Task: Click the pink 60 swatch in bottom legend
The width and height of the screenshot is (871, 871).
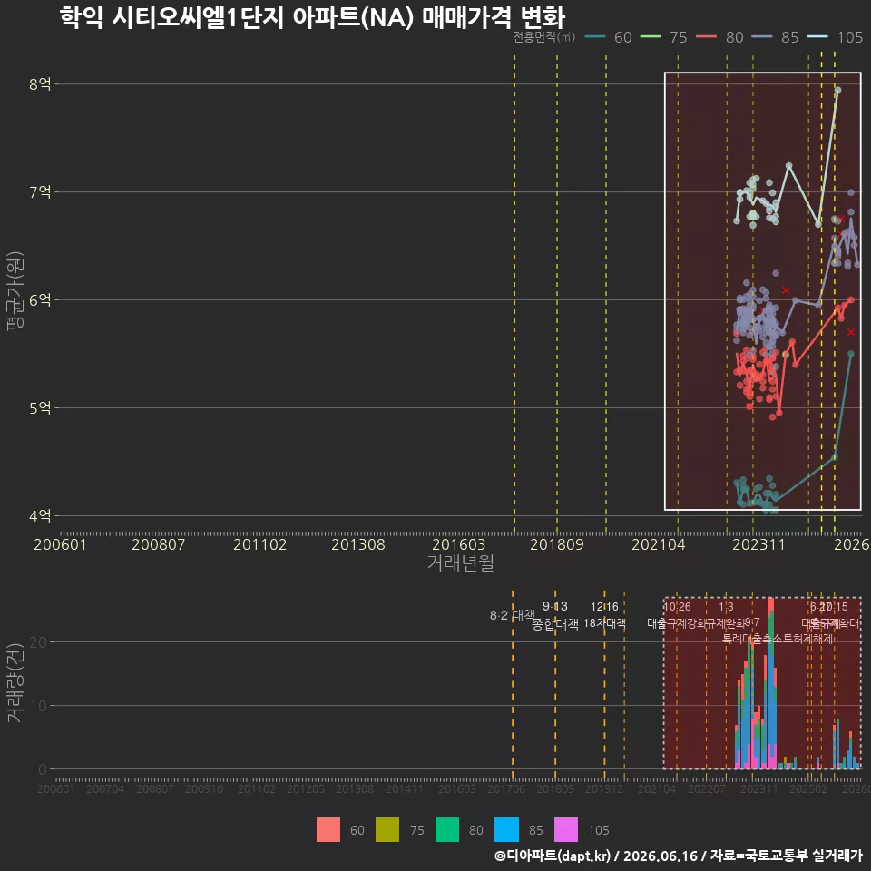Action: pos(328,830)
